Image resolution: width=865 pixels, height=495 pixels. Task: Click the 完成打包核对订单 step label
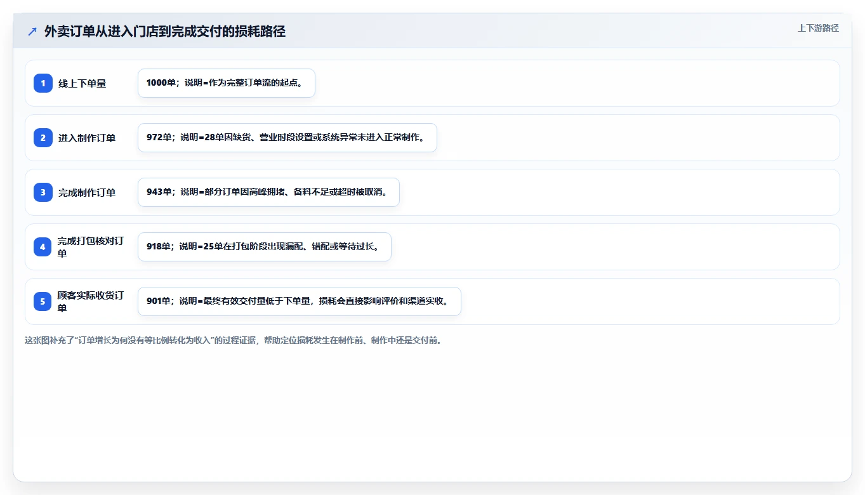[91, 247]
